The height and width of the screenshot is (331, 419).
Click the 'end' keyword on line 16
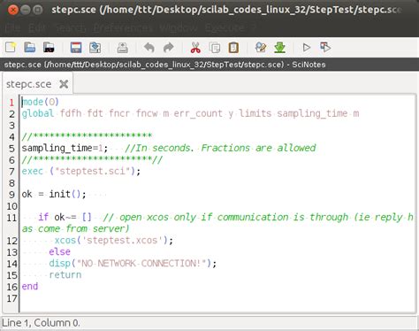pyautogui.click(x=30, y=286)
